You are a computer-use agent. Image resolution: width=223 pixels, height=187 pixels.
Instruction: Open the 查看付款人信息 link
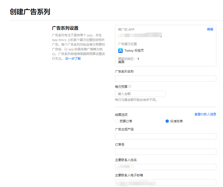[x=205, y=114]
